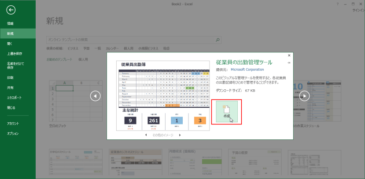
Task: Click the カレンダー suggested search link
Action: tap(112, 48)
